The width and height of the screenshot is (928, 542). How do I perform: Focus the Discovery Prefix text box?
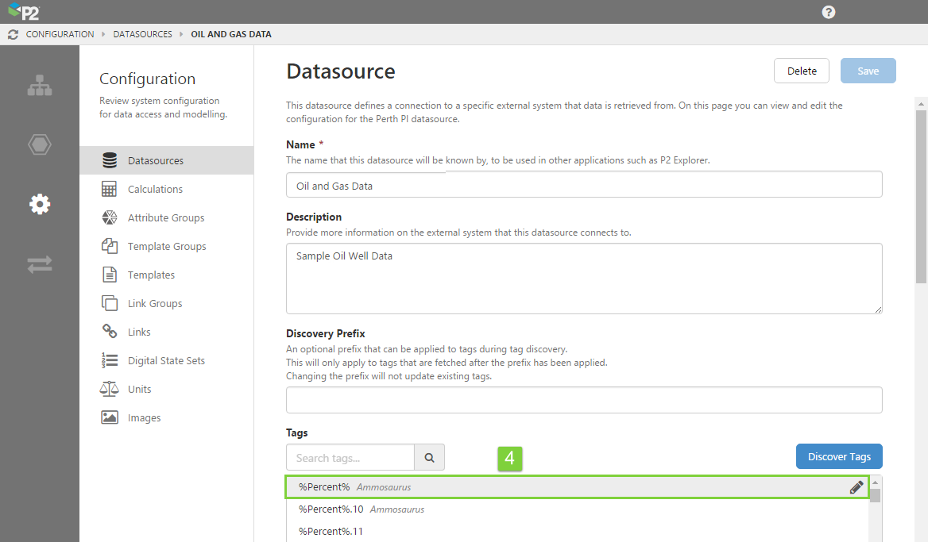coord(584,400)
